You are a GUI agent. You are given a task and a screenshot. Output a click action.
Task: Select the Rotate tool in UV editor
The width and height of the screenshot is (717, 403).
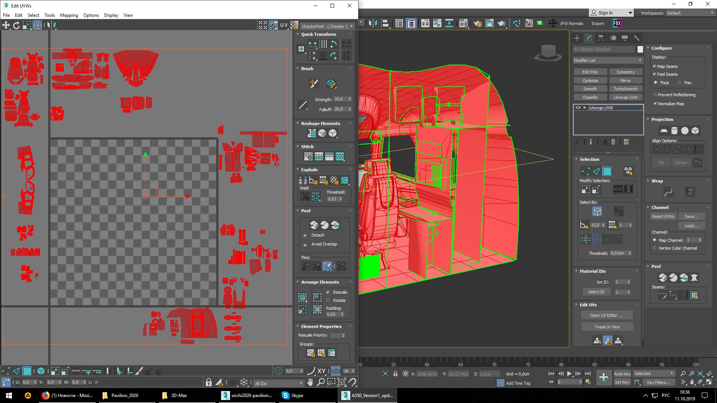tap(16, 25)
